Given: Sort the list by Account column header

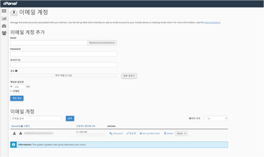Looking at the screenshot, I should pos(16,126).
